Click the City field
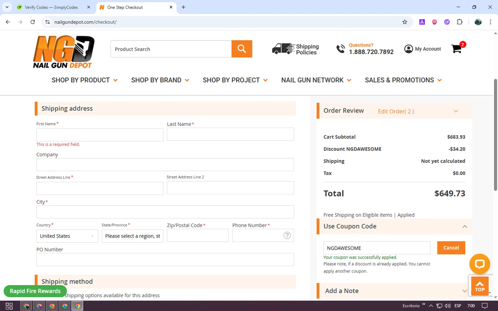Screen dimensions: 498x311 (165, 212)
